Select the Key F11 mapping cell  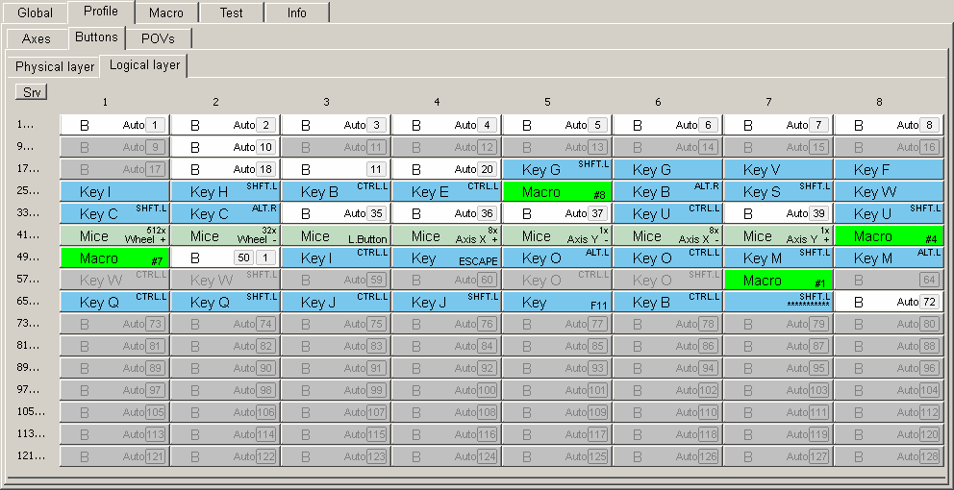(556, 303)
